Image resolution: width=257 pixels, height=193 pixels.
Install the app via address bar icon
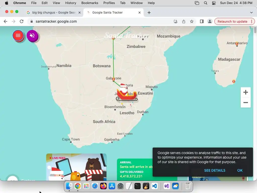coord(175,21)
